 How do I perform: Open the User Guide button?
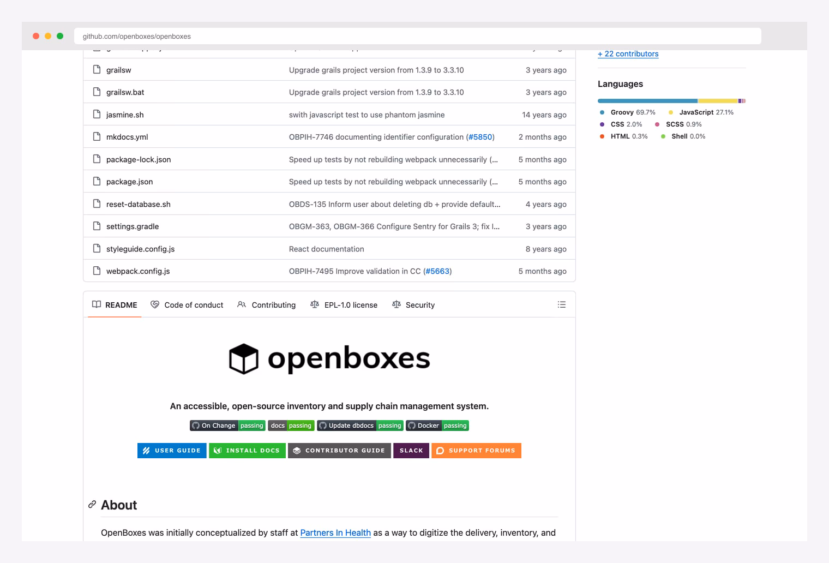point(172,451)
